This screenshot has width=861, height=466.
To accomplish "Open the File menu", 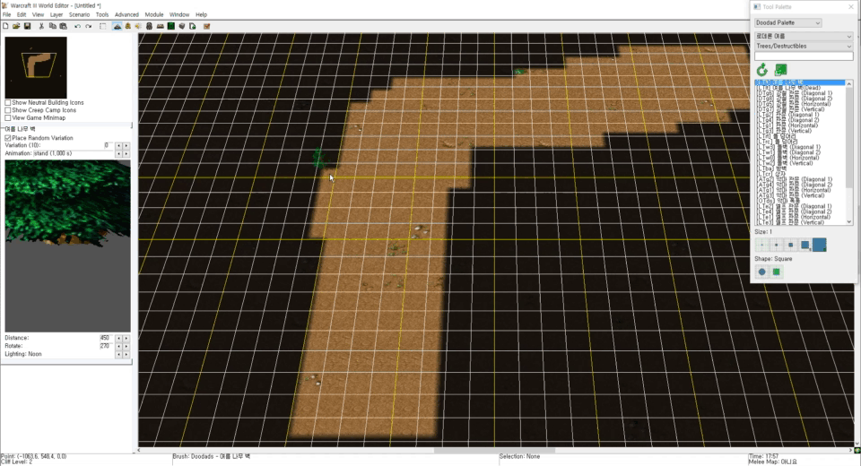I will coord(6,15).
